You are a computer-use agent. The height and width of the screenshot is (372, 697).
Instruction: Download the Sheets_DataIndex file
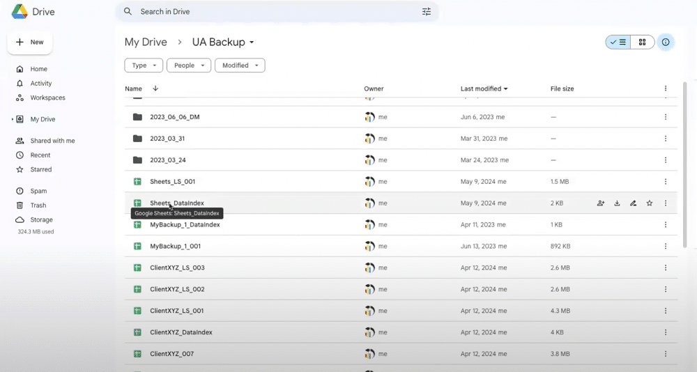pyautogui.click(x=617, y=203)
